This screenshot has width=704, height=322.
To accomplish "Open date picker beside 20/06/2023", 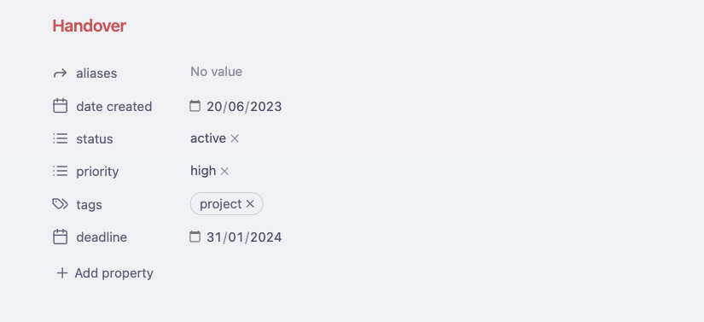I will [x=195, y=106].
